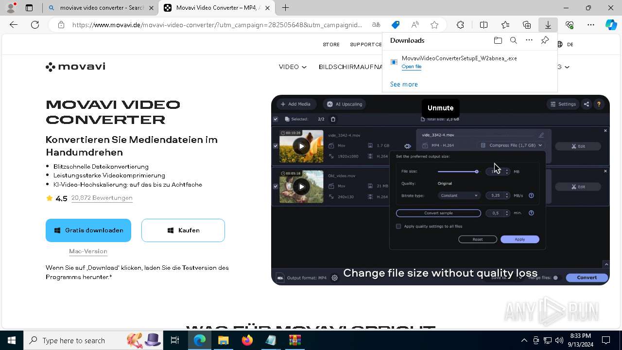This screenshot has width=622, height=350.
Task: Open Edge settings and more menu
Action: click(x=591, y=25)
